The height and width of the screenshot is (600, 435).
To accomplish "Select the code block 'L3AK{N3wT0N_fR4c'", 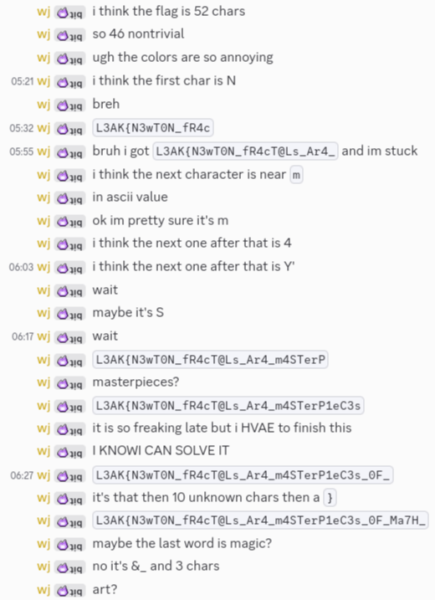I will pos(153,128).
